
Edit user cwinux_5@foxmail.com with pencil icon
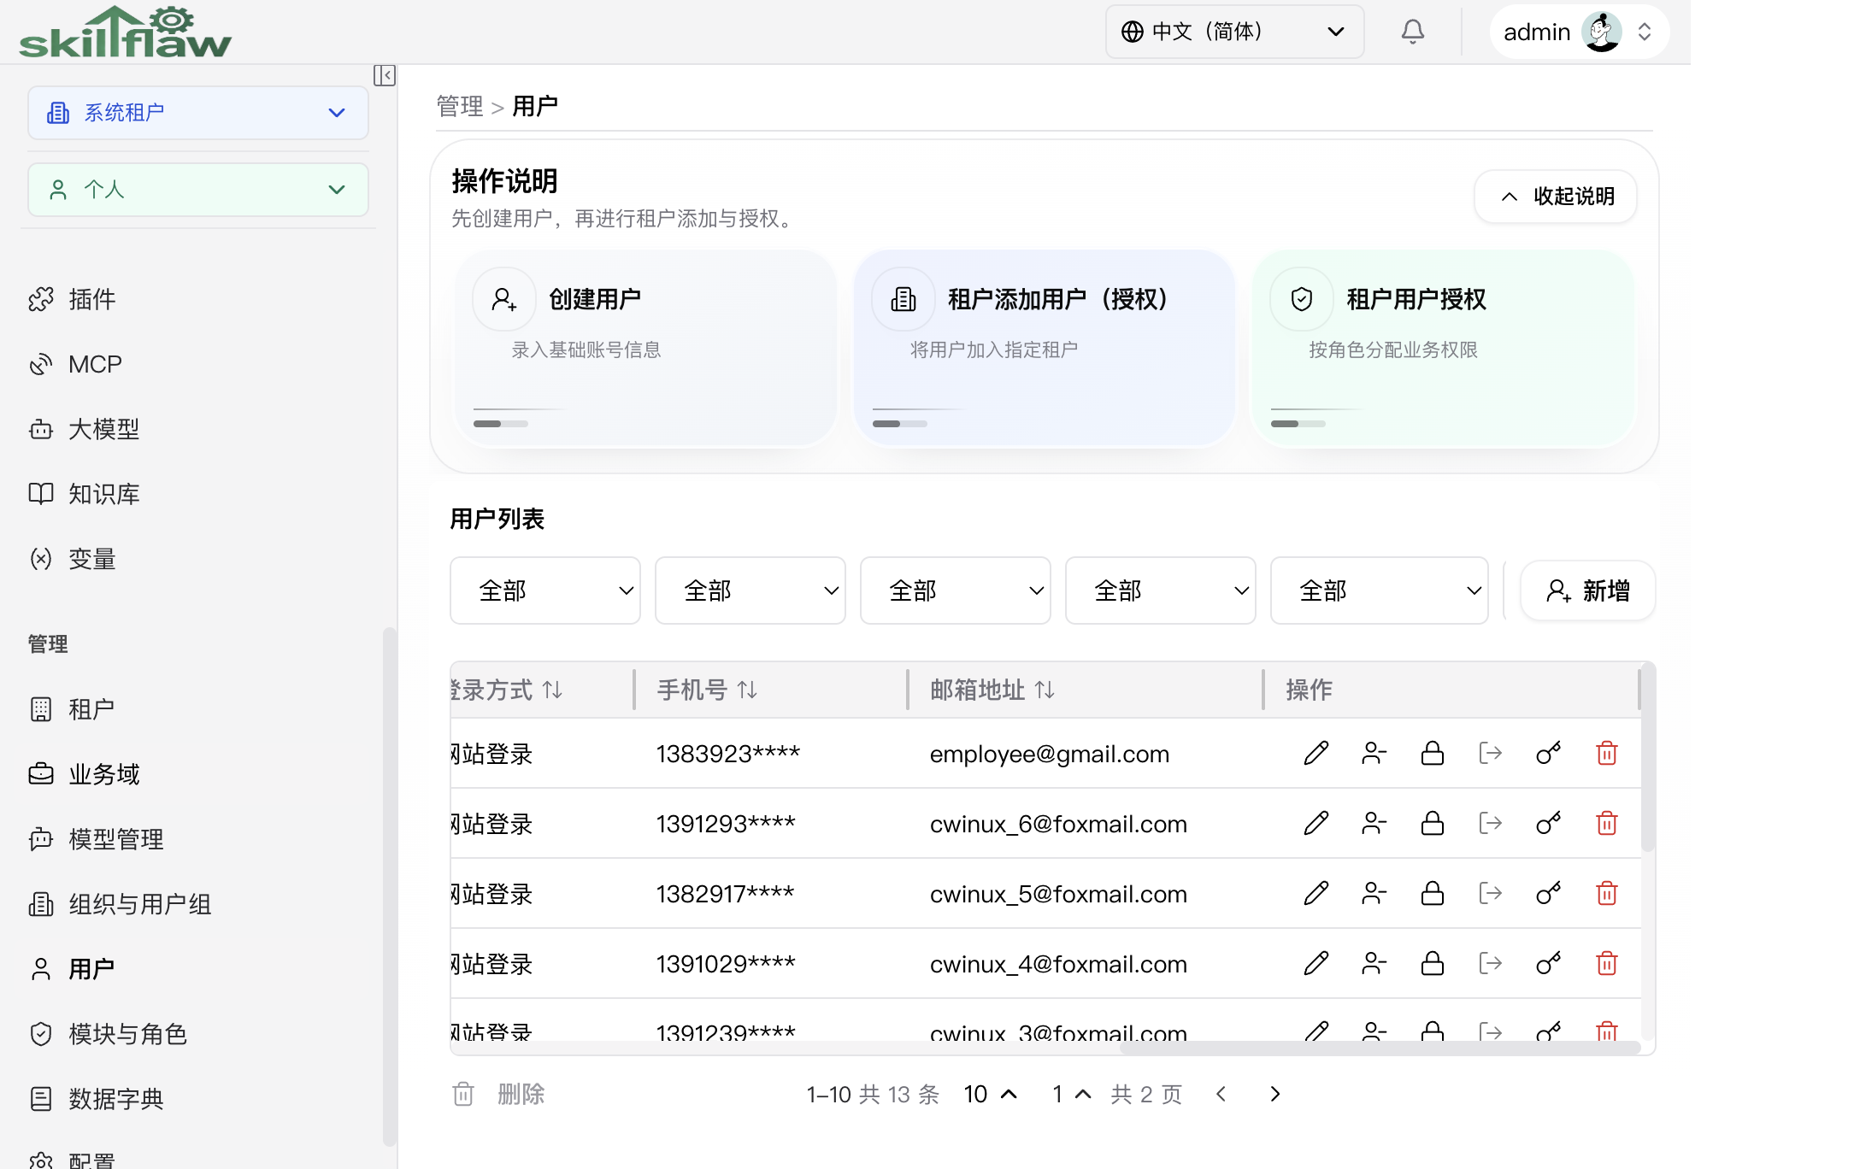coord(1316,894)
